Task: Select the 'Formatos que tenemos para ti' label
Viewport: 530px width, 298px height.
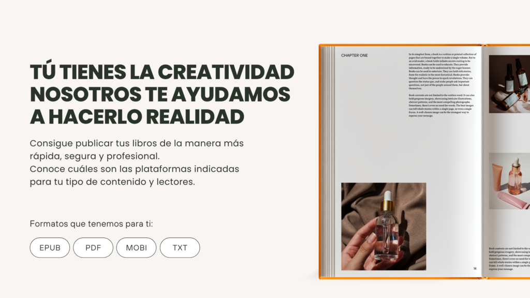Action: [x=92, y=224]
